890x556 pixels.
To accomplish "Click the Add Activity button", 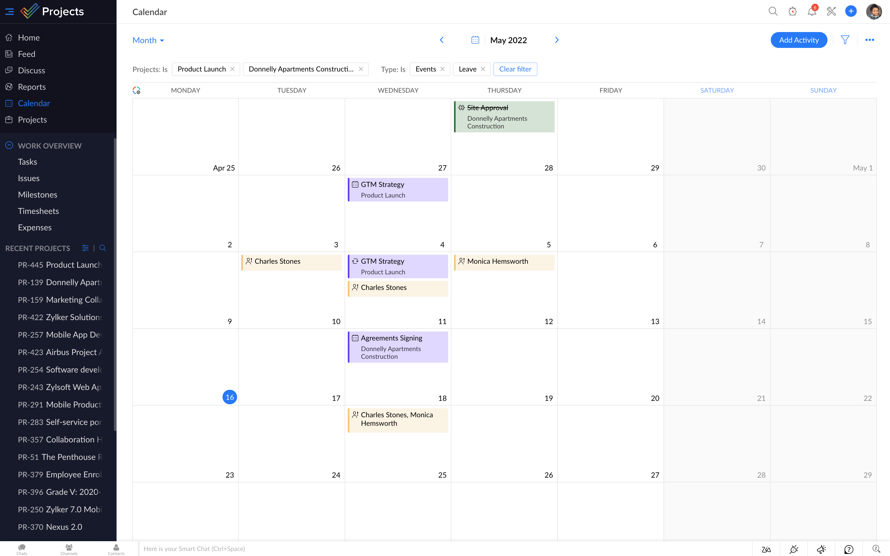I will click(798, 40).
